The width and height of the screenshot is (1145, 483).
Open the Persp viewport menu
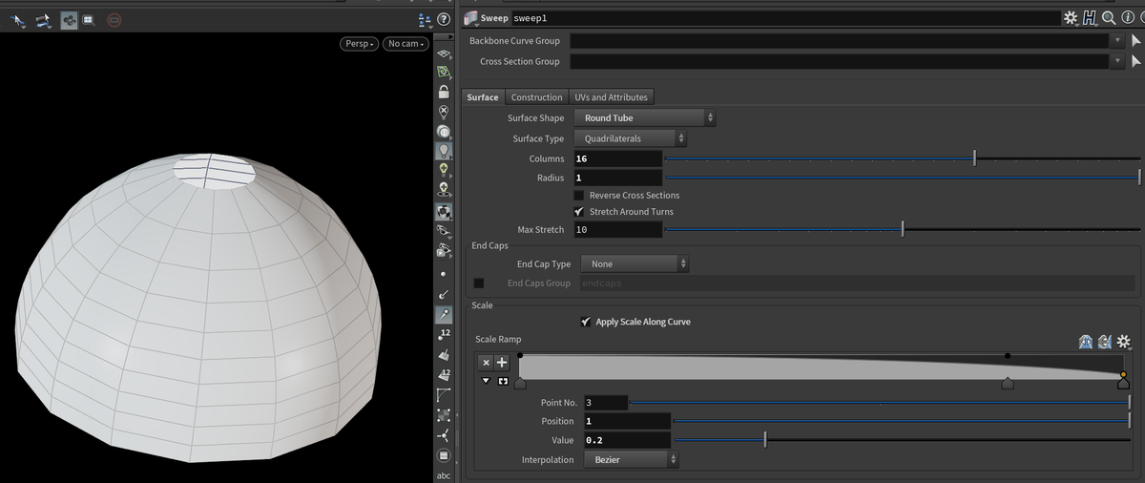click(x=359, y=44)
